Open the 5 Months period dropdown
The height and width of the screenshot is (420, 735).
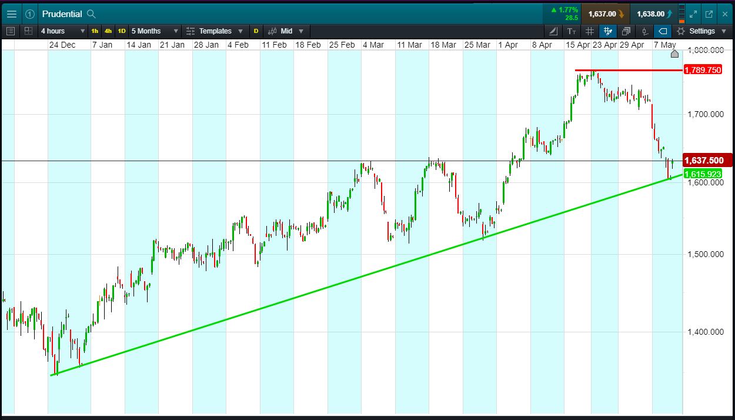pyautogui.click(x=155, y=31)
